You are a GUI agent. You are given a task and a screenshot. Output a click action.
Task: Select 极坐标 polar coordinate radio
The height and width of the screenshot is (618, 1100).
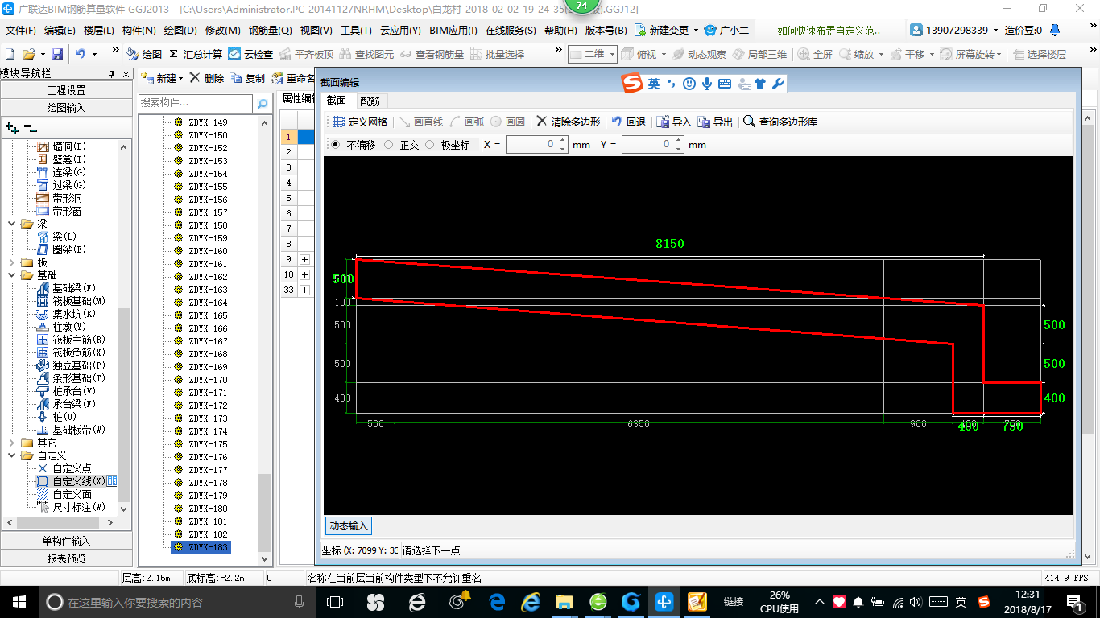(429, 145)
